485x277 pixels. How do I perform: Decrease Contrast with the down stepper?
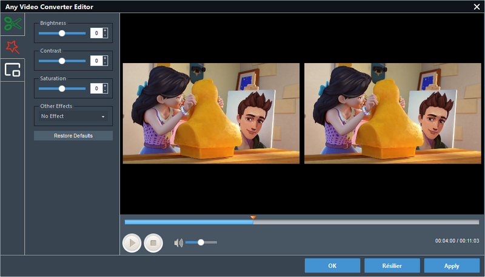[x=105, y=64]
